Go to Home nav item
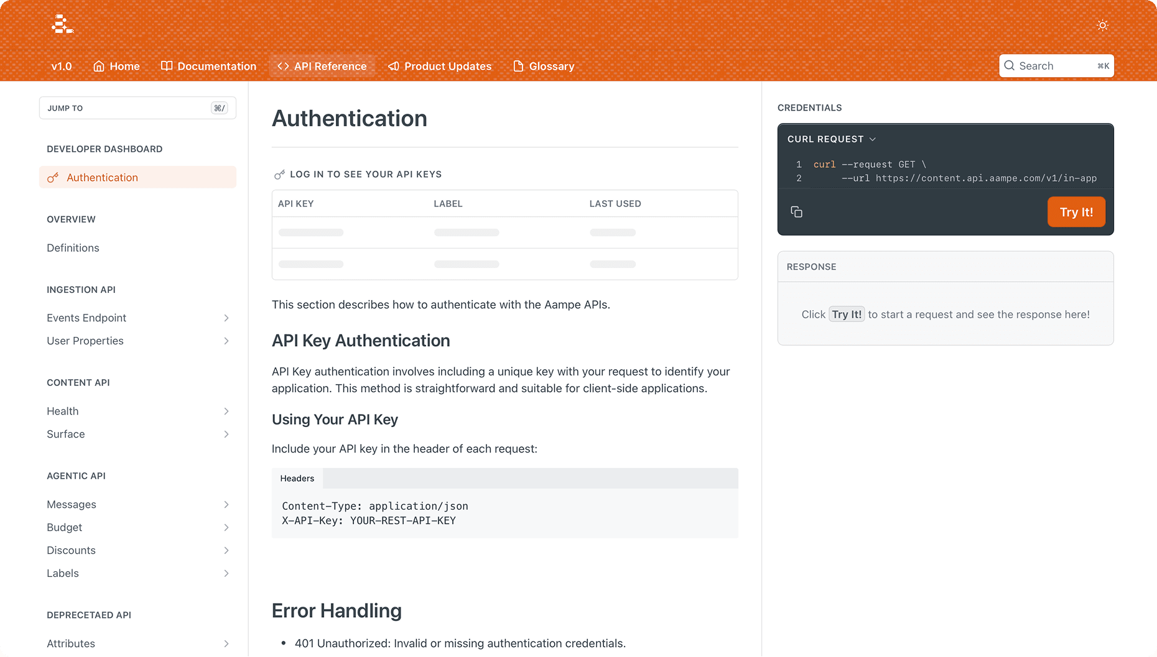 coord(116,66)
